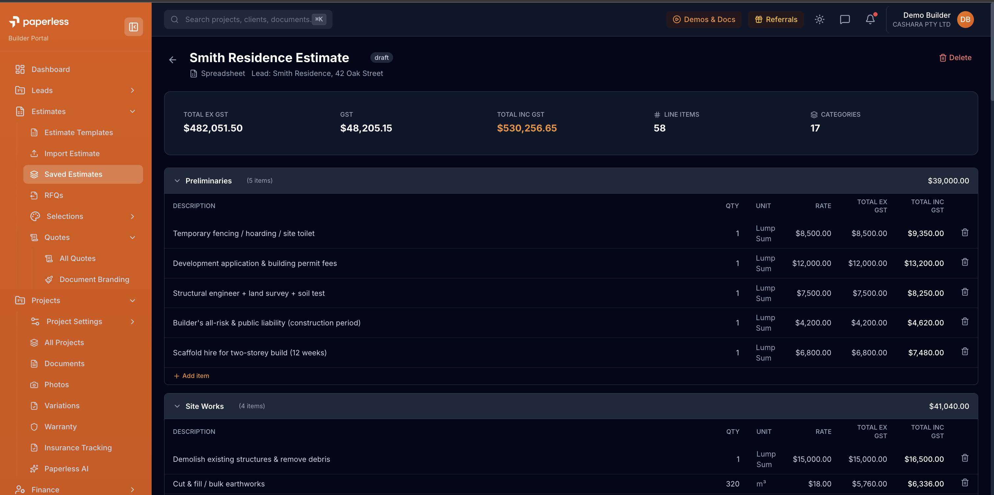Remove the Structural engineer line item
The height and width of the screenshot is (495, 994).
[965, 292]
